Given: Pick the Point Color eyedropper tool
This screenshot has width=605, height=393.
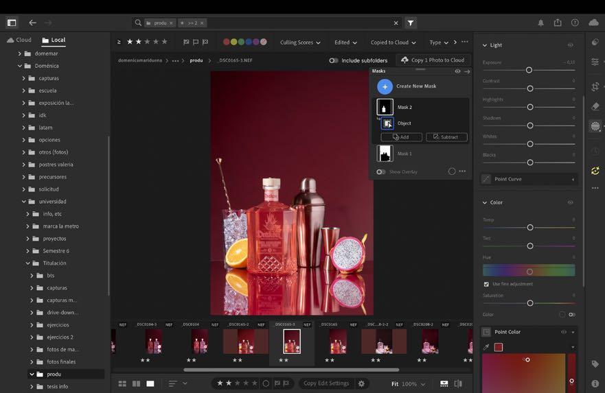Looking at the screenshot, I should point(487,347).
